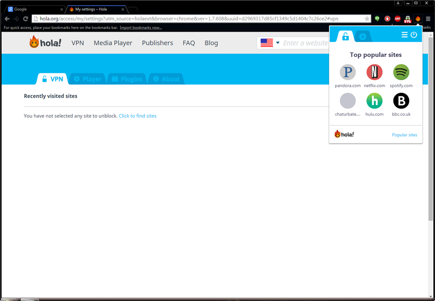The image size is (435, 301).
Task: Focus the 'Enter a website' search field
Action: coord(305,43)
